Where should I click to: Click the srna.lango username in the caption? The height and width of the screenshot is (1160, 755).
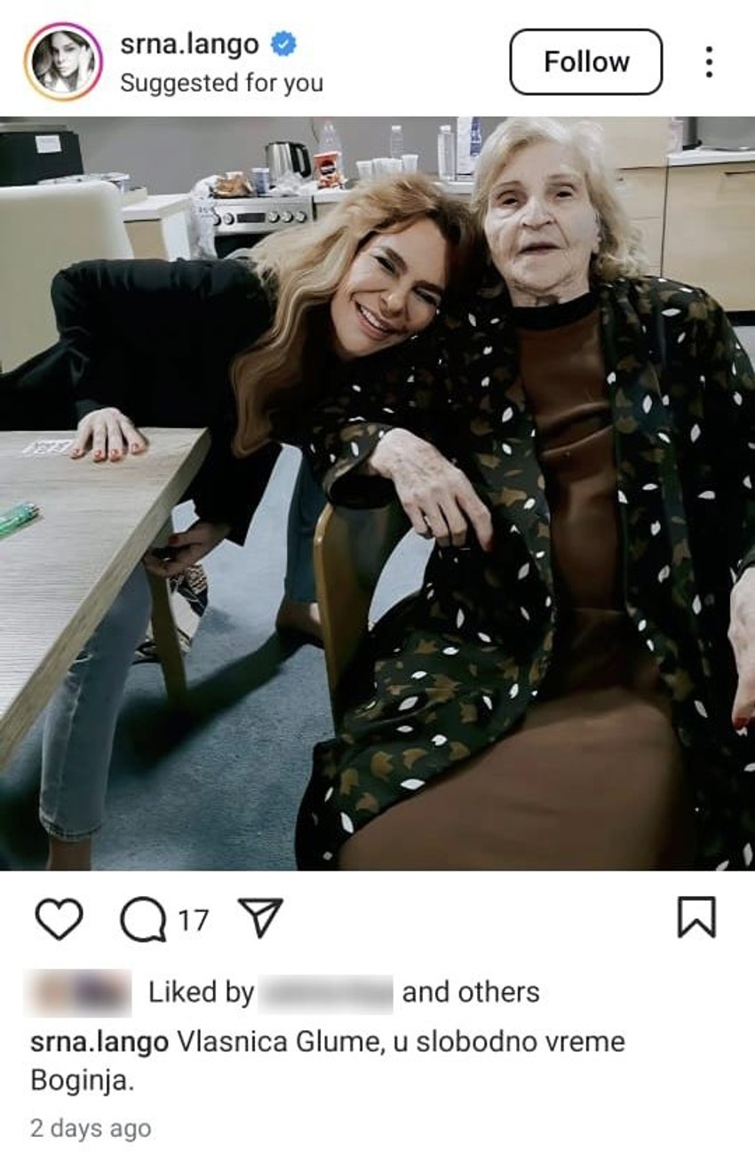[x=99, y=1043]
